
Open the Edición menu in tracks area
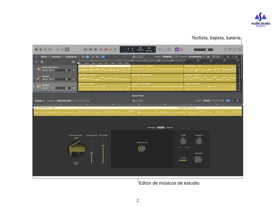click(x=45, y=57)
